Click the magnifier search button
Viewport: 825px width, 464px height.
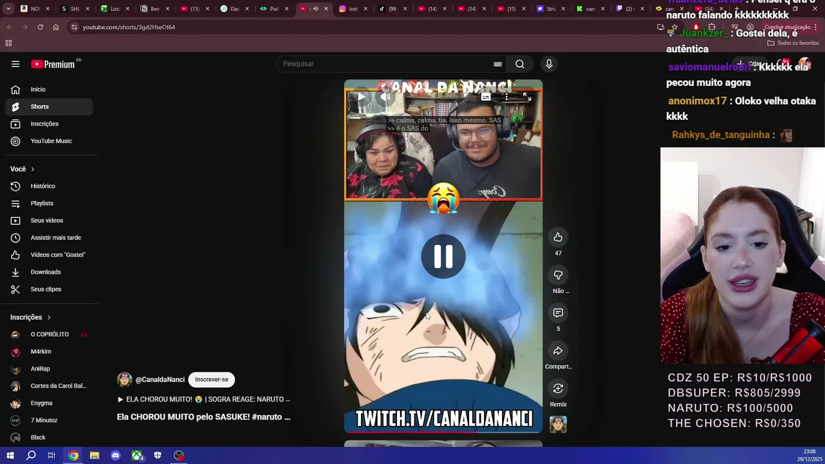(x=520, y=64)
